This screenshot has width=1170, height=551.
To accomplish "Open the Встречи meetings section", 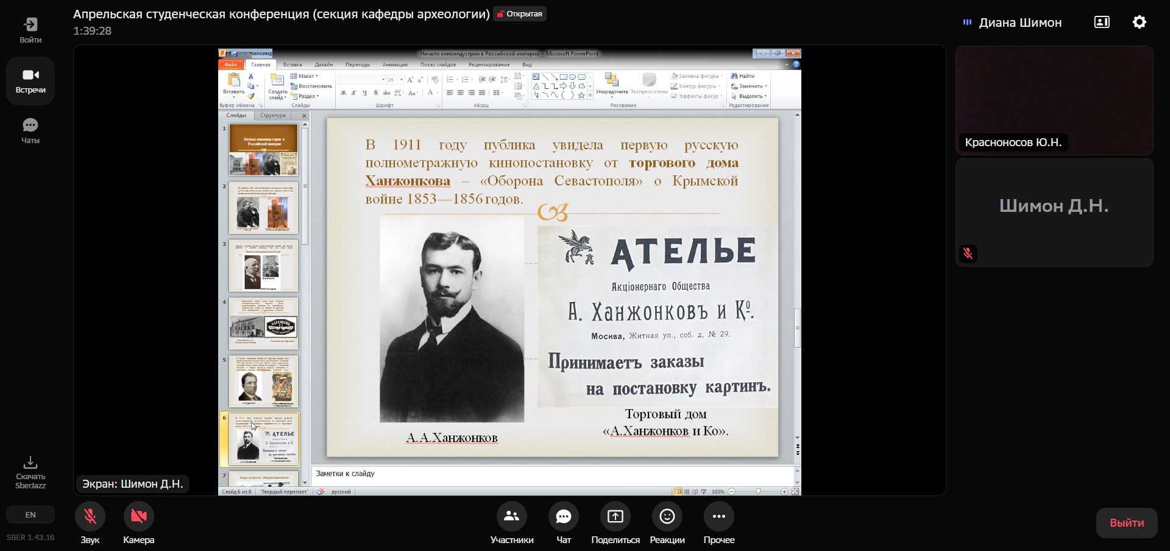I will 30,81.
